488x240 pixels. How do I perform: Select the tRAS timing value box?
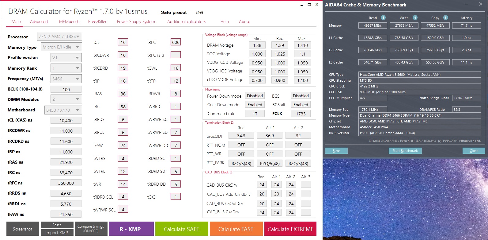(x=123, y=94)
